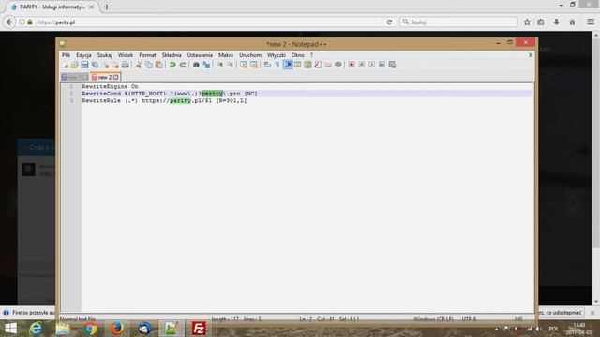This screenshot has height=337, width=600.
Task: Reload the page in Firefox
Action: click(389, 22)
